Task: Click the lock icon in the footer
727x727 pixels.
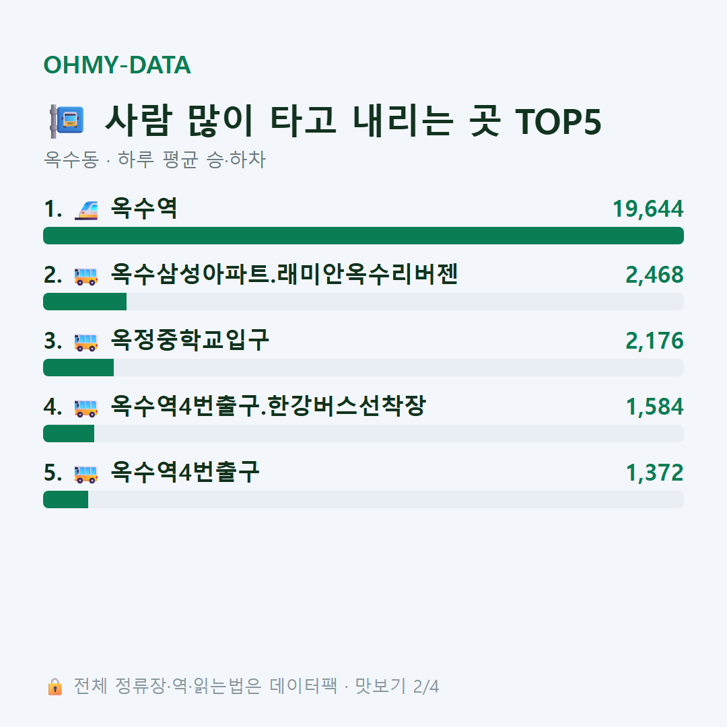Action: (55, 686)
